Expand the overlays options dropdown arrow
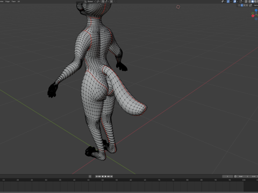This screenshot has width=258, height=193. tap(238, 2)
